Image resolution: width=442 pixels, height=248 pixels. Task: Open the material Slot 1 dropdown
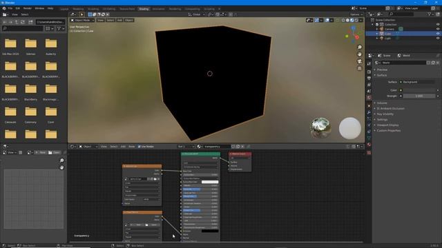click(x=186, y=147)
